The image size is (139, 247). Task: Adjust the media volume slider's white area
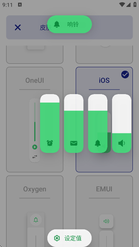point(122,114)
